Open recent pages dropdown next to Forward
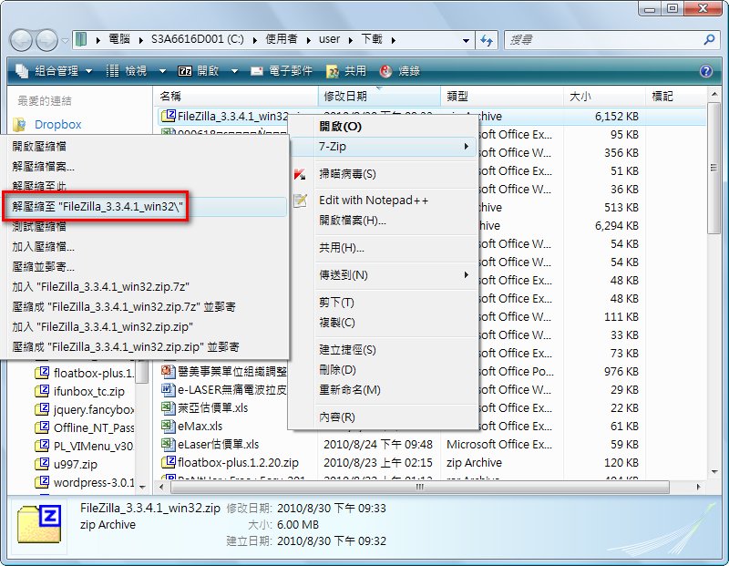 click(65, 40)
